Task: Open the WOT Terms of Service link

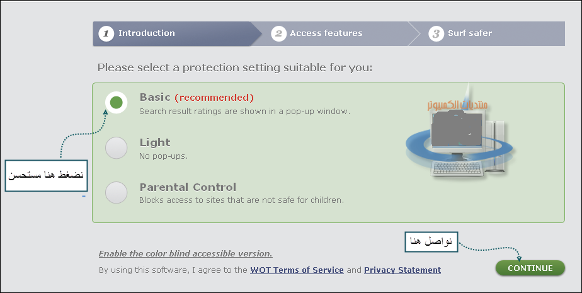Action: [297, 270]
